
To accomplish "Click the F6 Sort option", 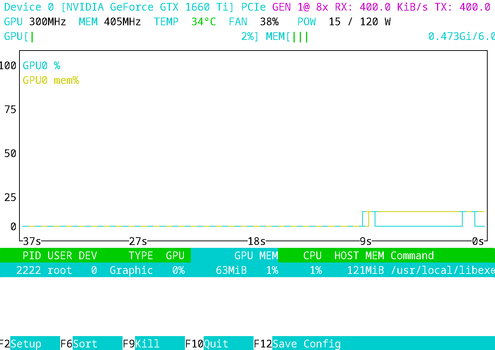I will 85,344.
